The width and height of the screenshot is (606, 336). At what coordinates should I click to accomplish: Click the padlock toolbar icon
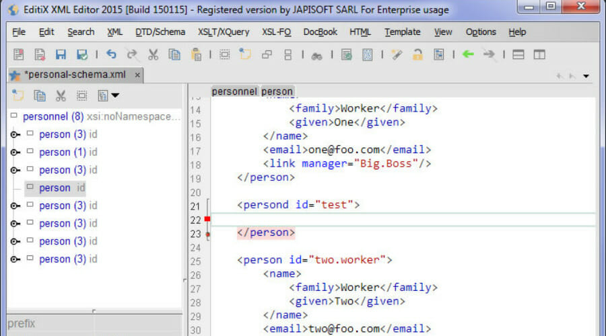[417, 54]
